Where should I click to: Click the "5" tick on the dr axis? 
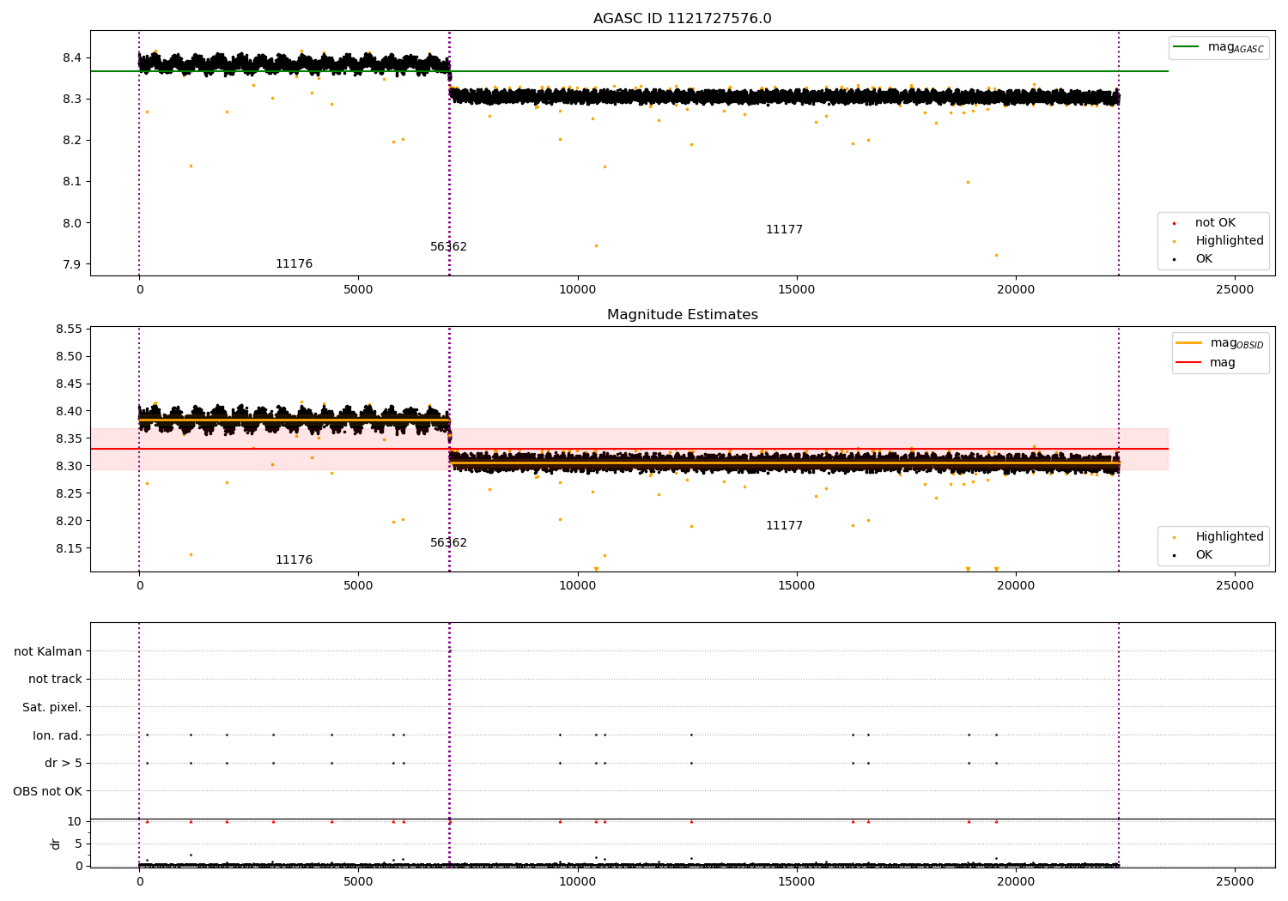tap(79, 844)
